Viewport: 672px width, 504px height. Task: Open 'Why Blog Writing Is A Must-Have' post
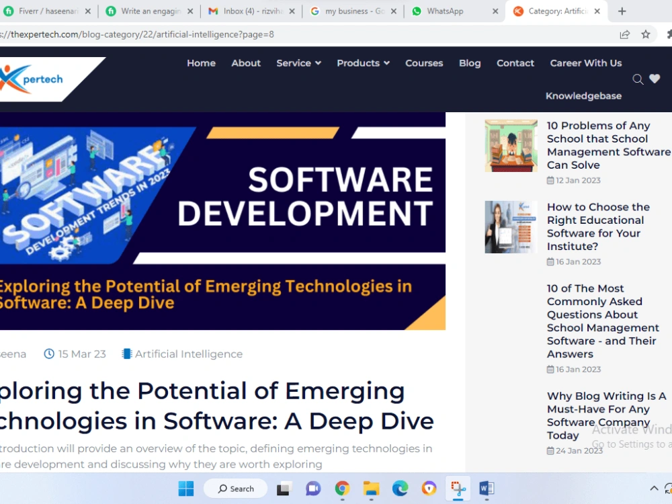click(x=606, y=416)
